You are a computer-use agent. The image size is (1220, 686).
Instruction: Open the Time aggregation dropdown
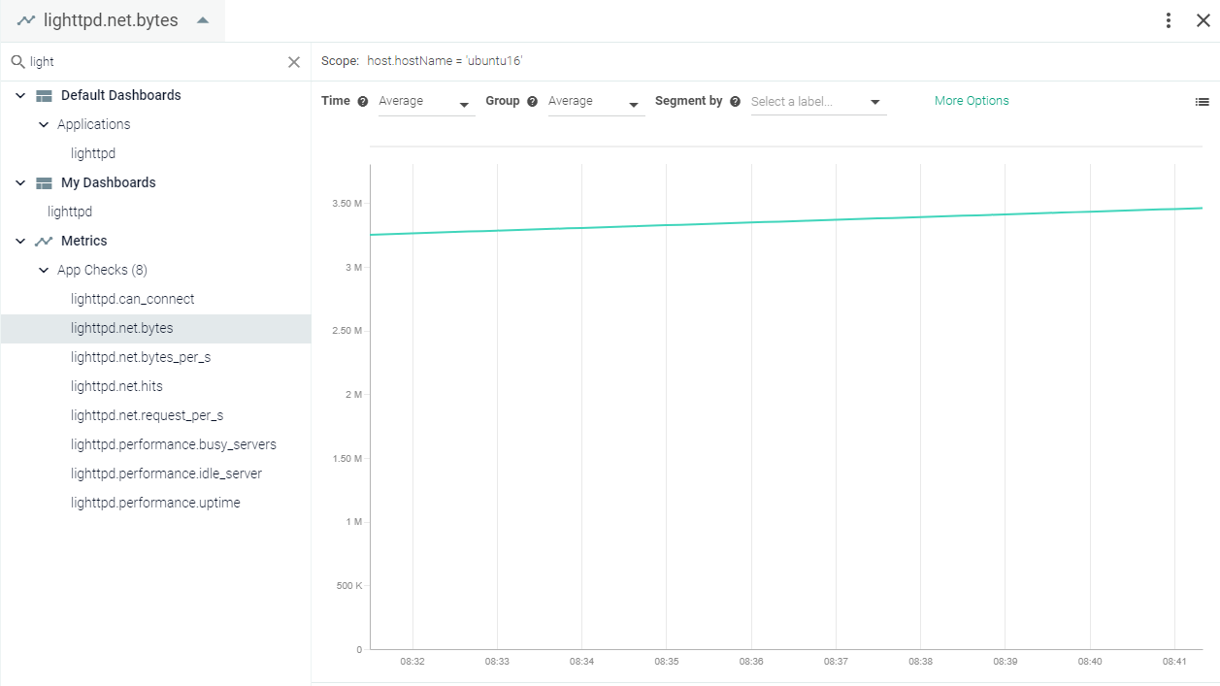[426, 102]
